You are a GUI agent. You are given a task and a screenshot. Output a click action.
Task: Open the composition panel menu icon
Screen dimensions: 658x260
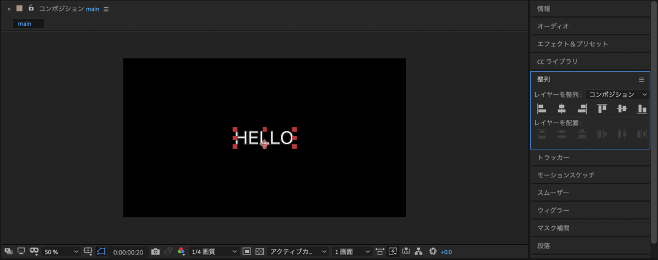tap(106, 9)
